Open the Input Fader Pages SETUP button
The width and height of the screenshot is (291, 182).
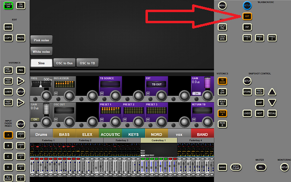coord(20,124)
